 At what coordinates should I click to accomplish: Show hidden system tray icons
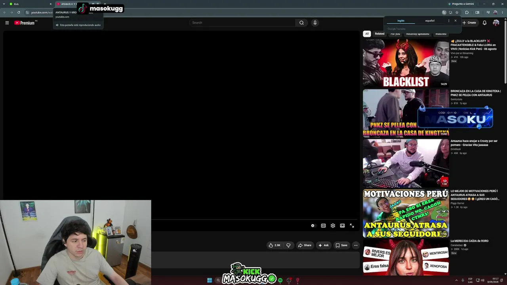tap(456, 280)
